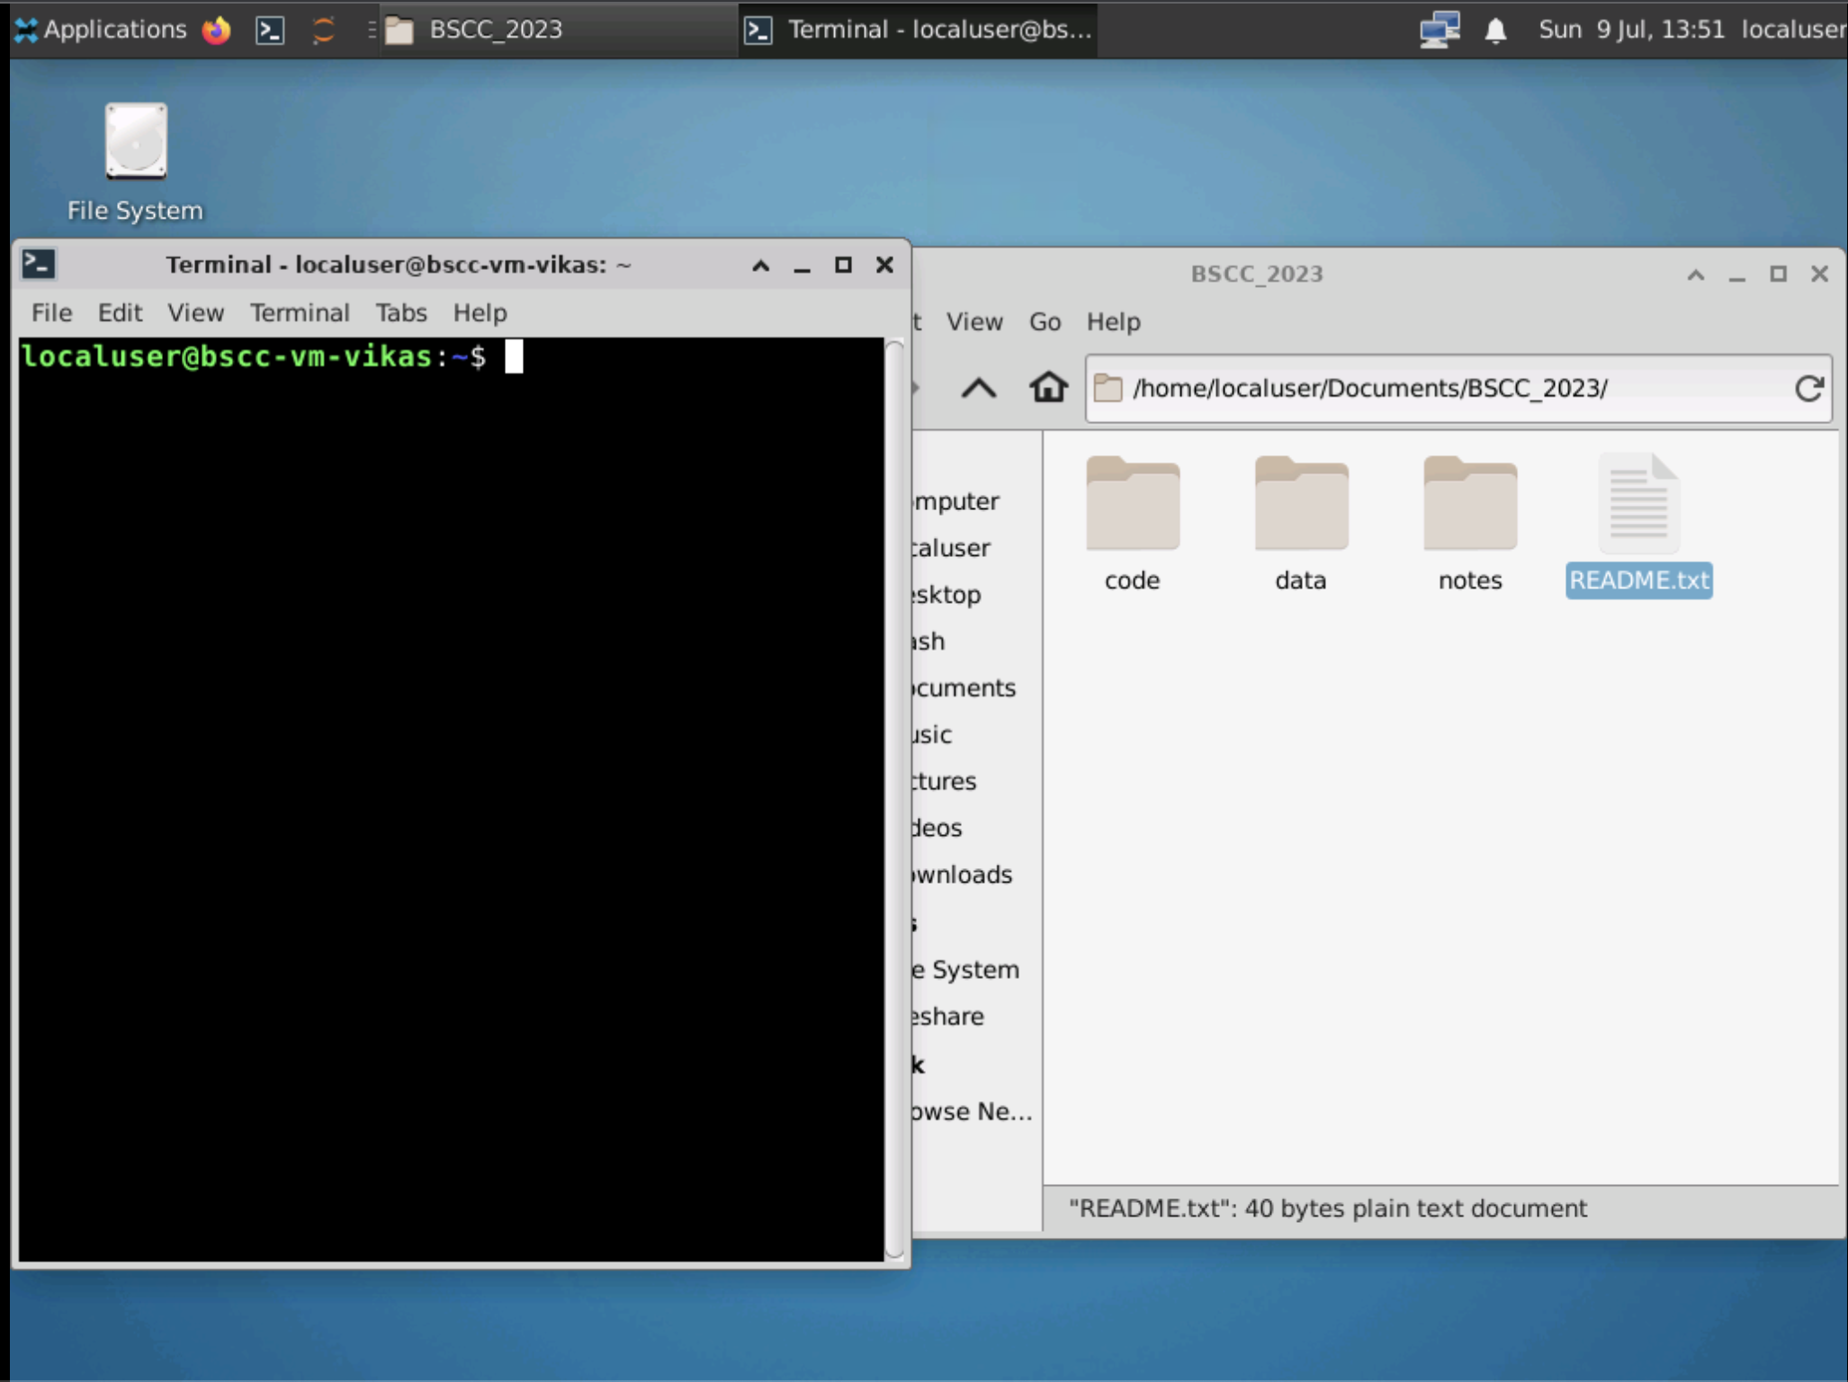This screenshot has width=1848, height=1382.
Task: Launch Firefox from the panel
Action: pos(216,30)
